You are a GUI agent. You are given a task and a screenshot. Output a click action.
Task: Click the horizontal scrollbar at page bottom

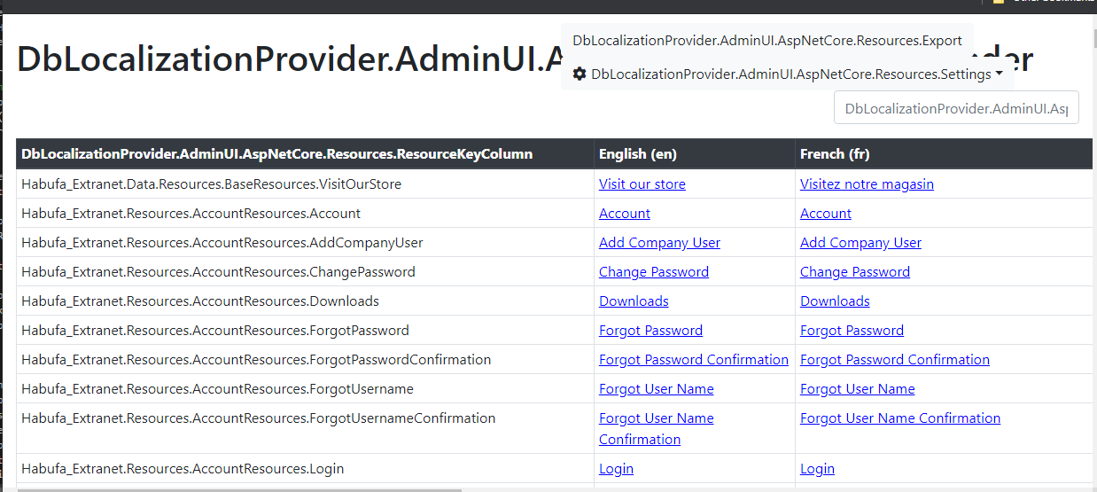[239, 488]
